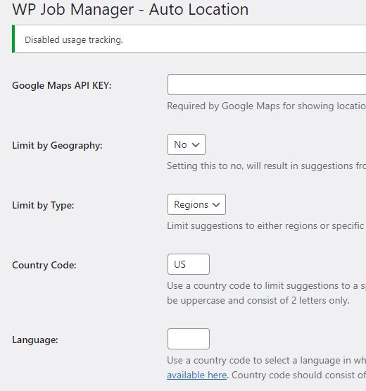Click the 'Setting this to no' description text
The width and height of the screenshot is (366, 391).
click(266, 166)
